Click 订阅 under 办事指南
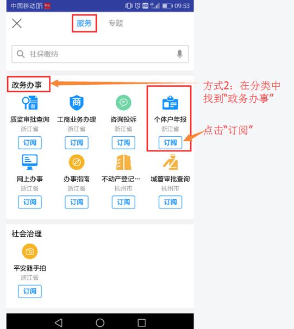The height and width of the screenshot is (329, 294). [77, 202]
